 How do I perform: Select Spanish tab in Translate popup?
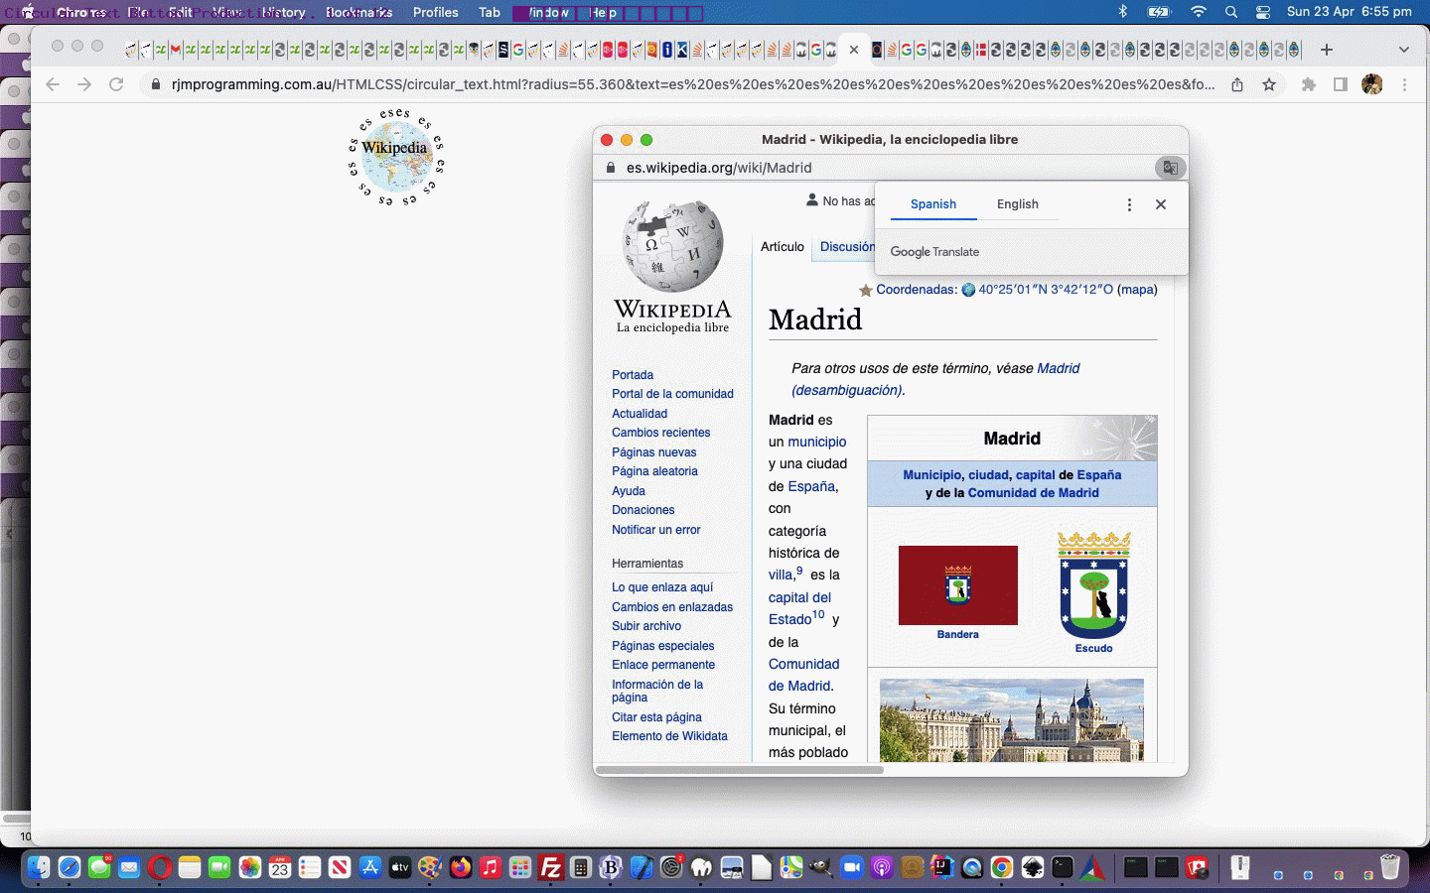click(x=933, y=204)
